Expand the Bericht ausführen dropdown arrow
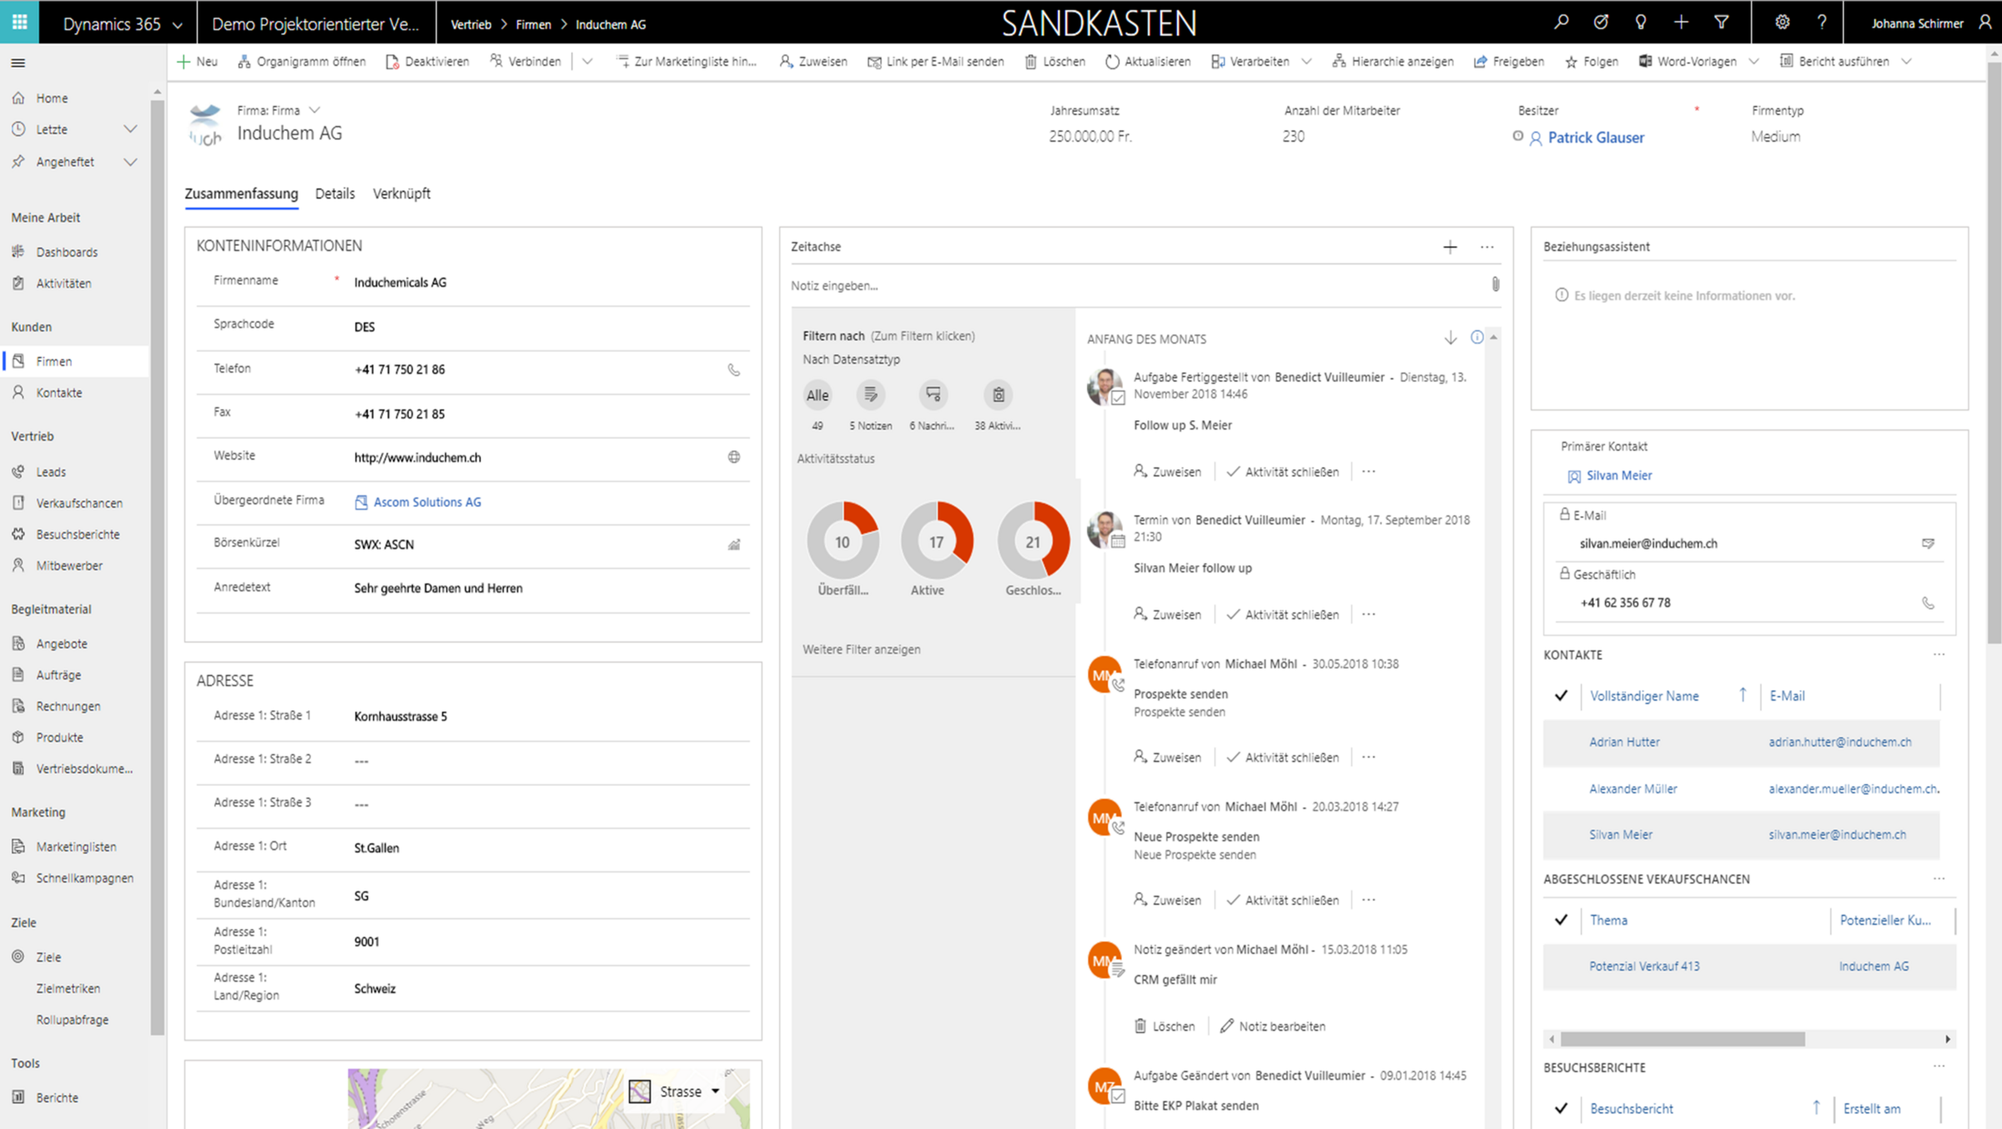 [x=1907, y=62]
